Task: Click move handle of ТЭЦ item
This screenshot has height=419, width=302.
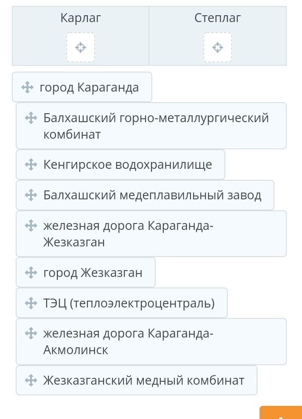Action: (x=31, y=303)
